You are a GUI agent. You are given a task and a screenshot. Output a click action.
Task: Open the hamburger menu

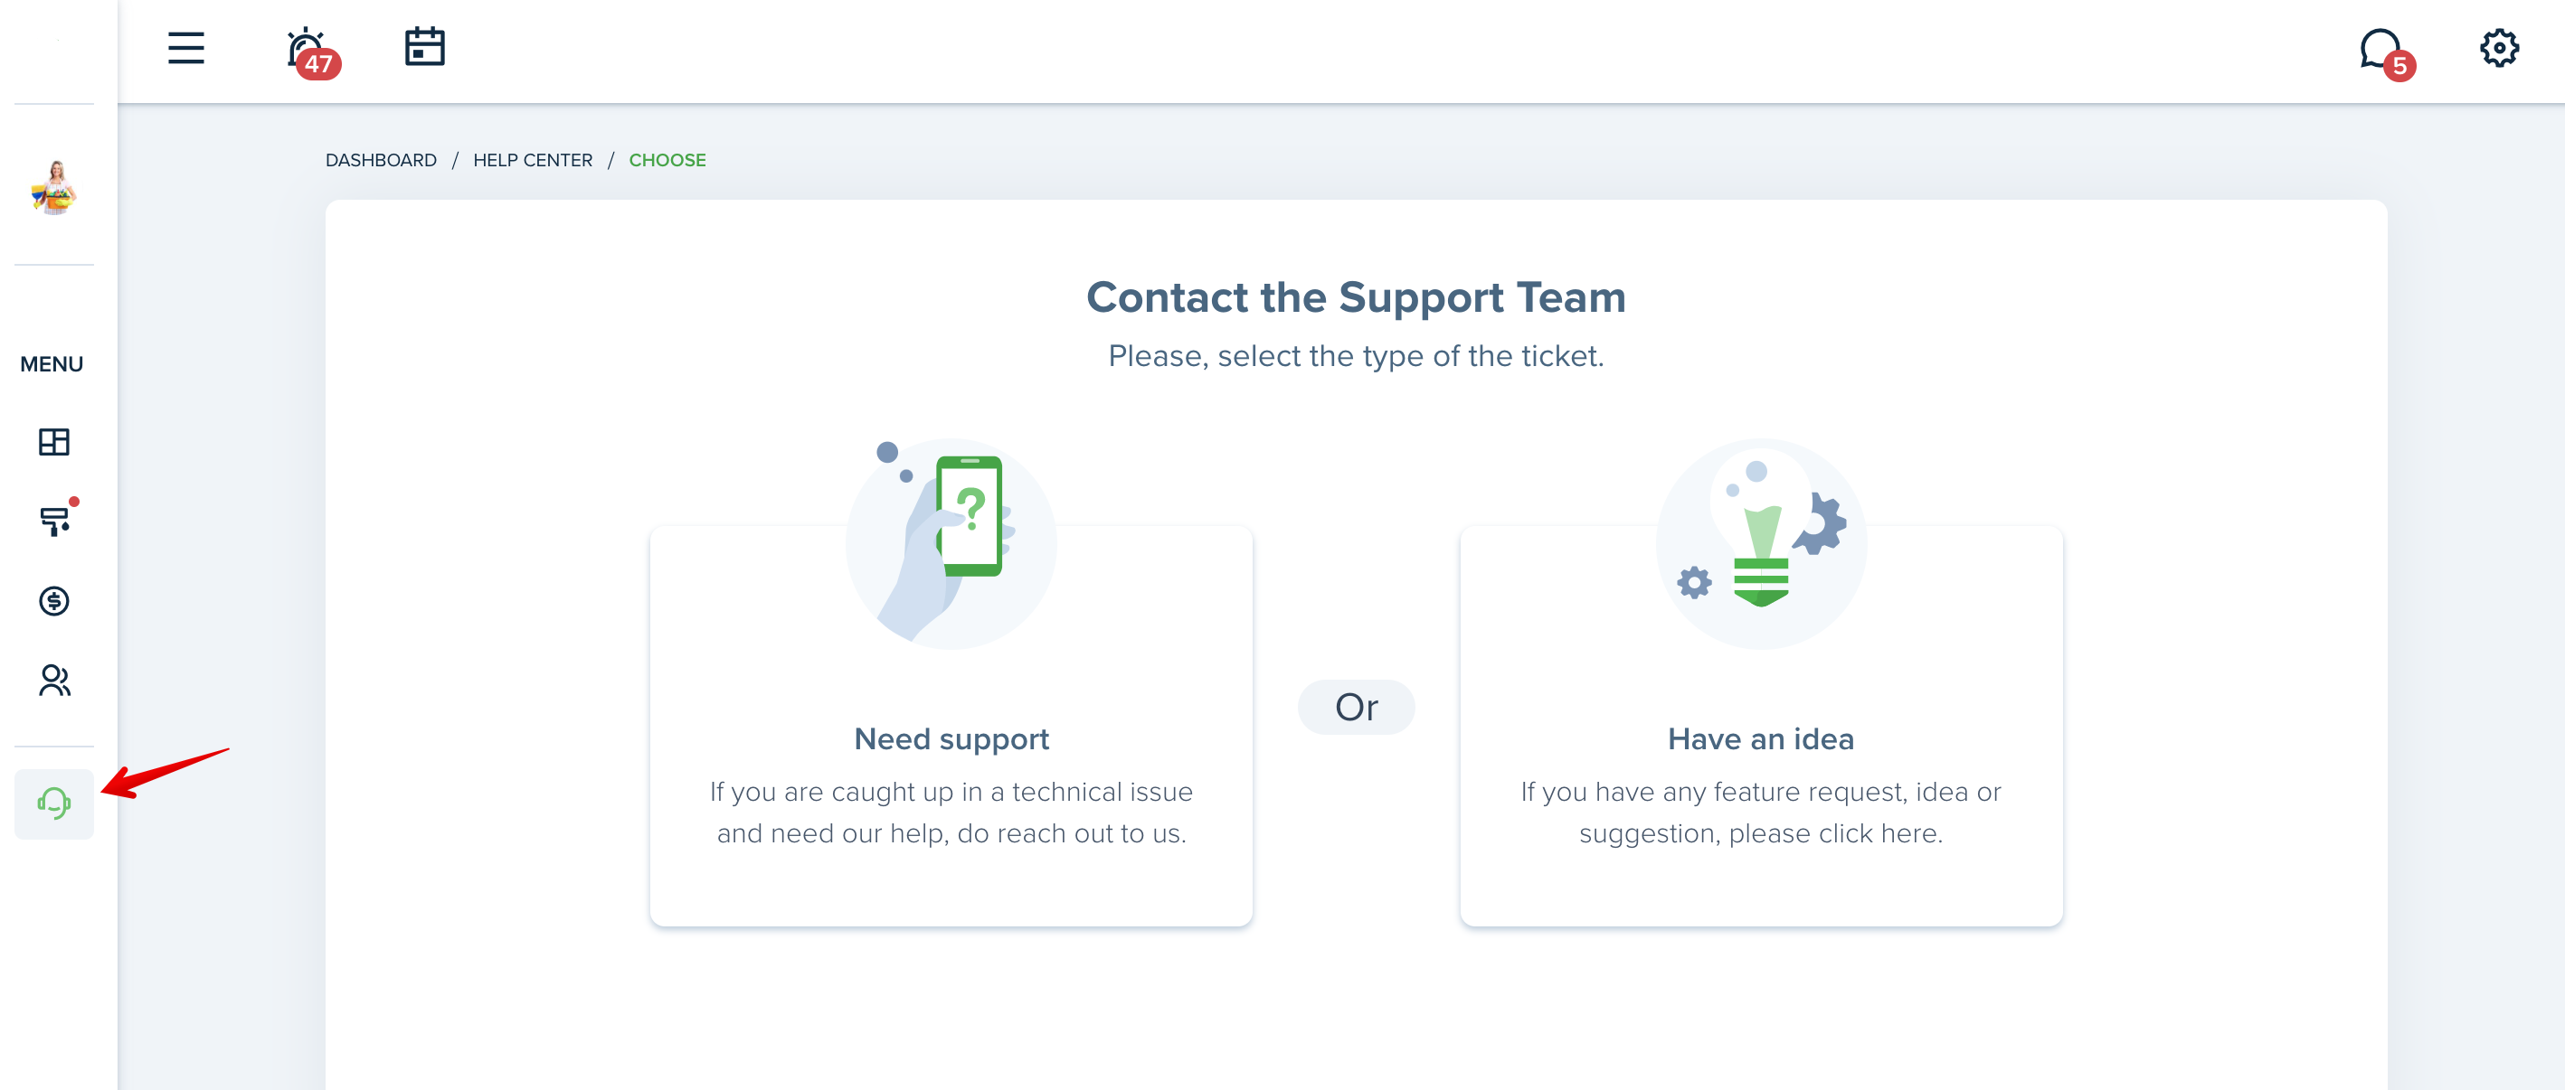[x=185, y=48]
